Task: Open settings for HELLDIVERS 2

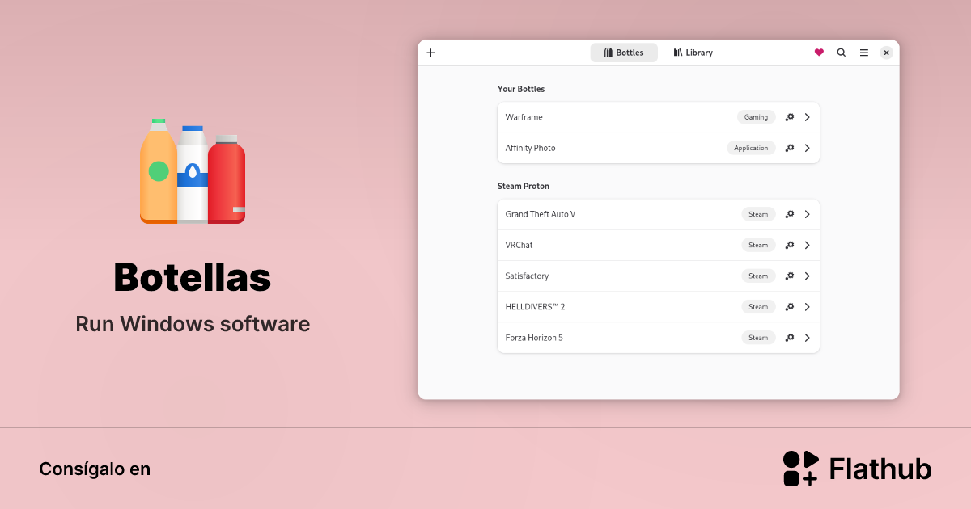Action: coord(790,306)
